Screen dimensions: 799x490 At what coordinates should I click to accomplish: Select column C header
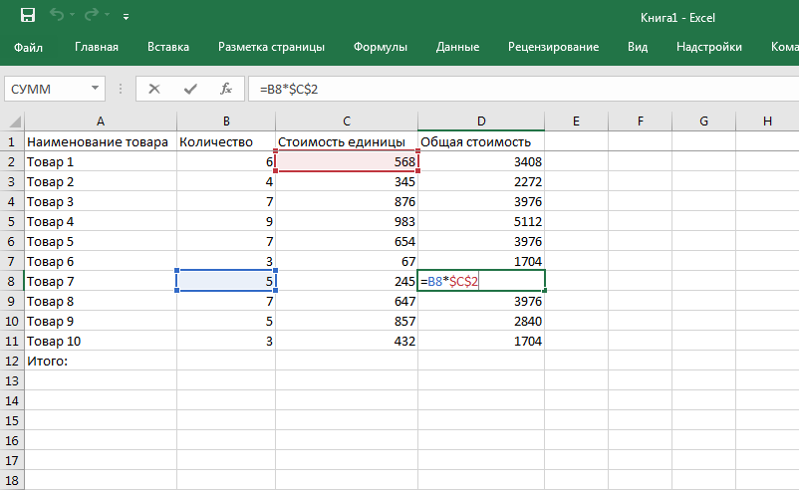tap(347, 122)
